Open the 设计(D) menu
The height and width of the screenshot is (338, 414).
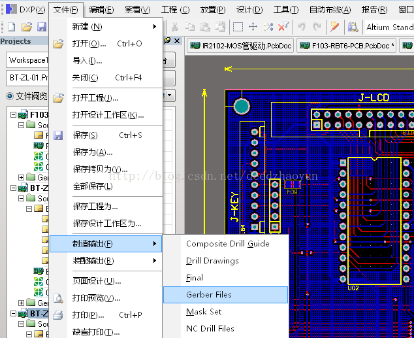[249, 10]
